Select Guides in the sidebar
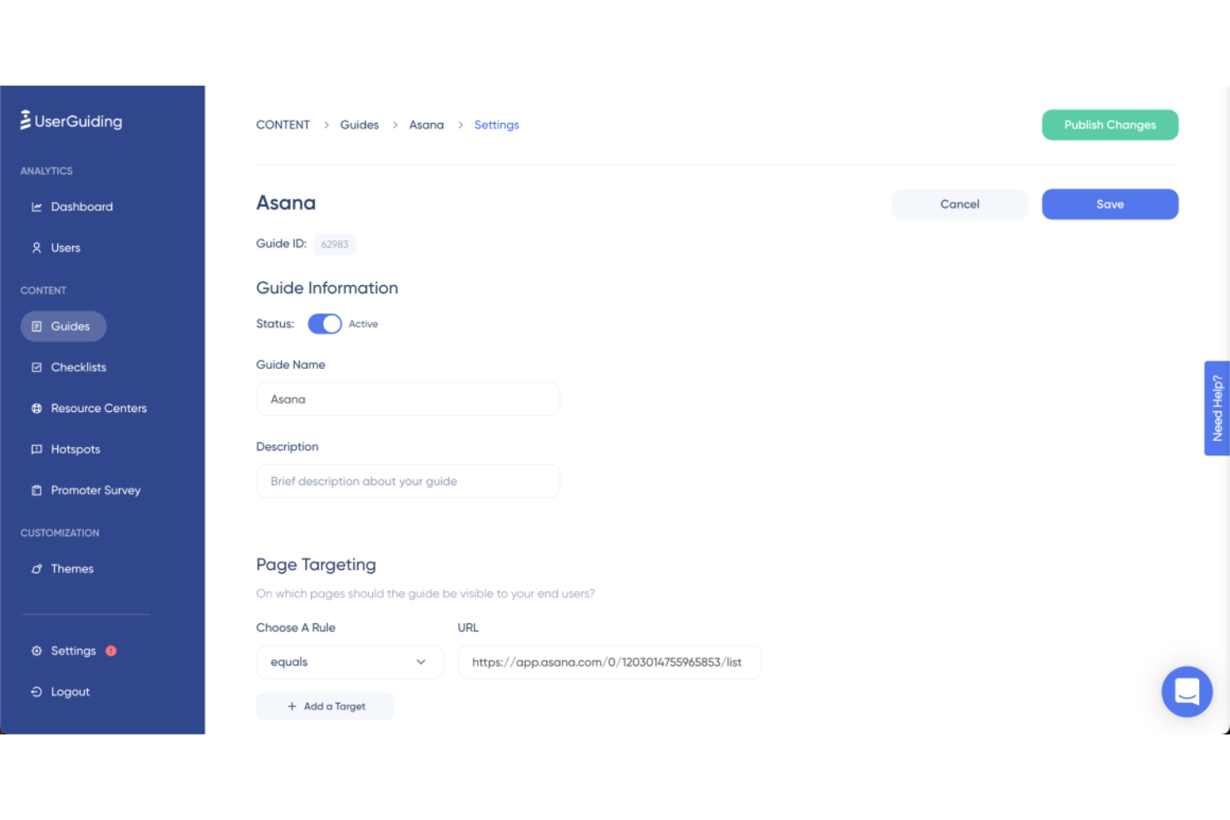The image size is (1230, 820). pos(63,327)
